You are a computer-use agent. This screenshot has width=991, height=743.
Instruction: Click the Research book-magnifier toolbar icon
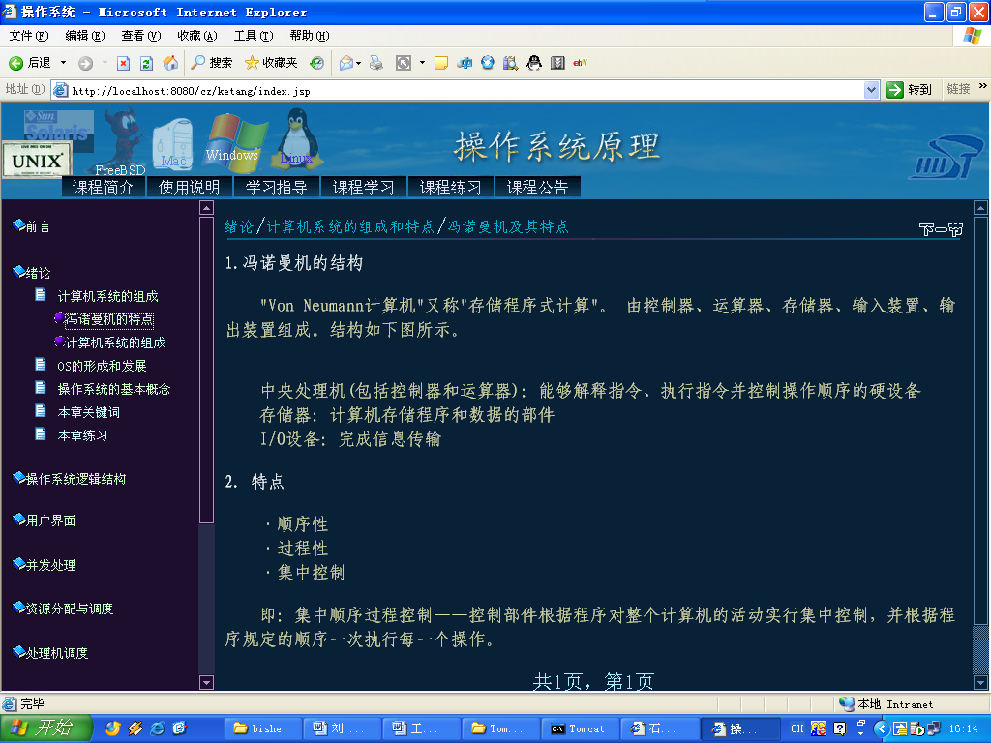(x=510, y=63)
